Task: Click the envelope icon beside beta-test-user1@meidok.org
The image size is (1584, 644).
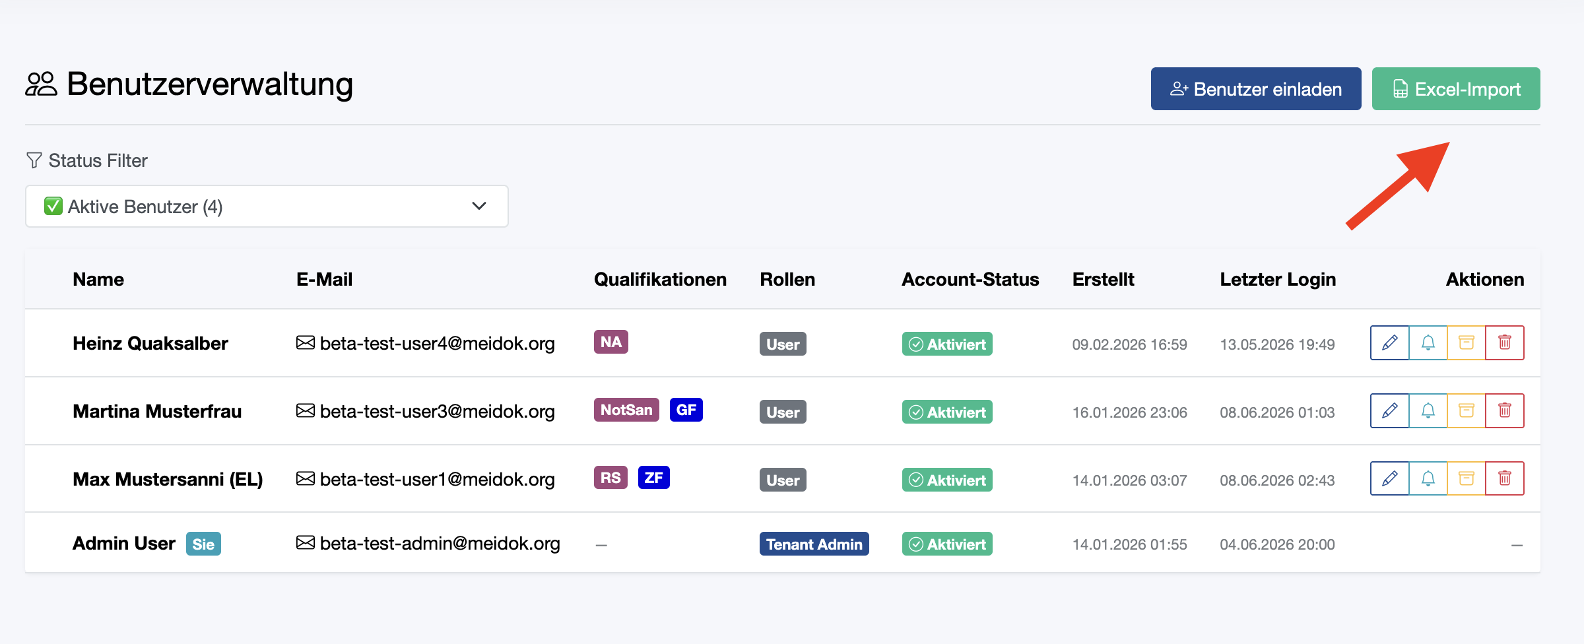Action: point(305,478)
